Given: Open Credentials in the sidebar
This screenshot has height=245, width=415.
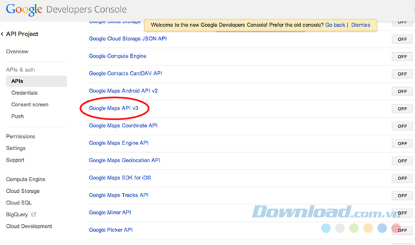Looking at the screenshot, I should click(x=24, y=93).
